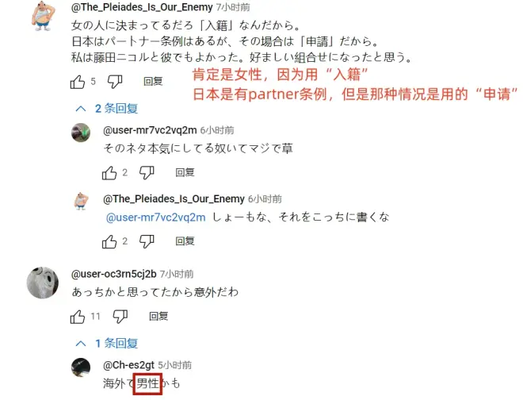This screenshot has width=523, height=400.
Task: Click 回复 under the @mention reply
Action: click(185, 241)
